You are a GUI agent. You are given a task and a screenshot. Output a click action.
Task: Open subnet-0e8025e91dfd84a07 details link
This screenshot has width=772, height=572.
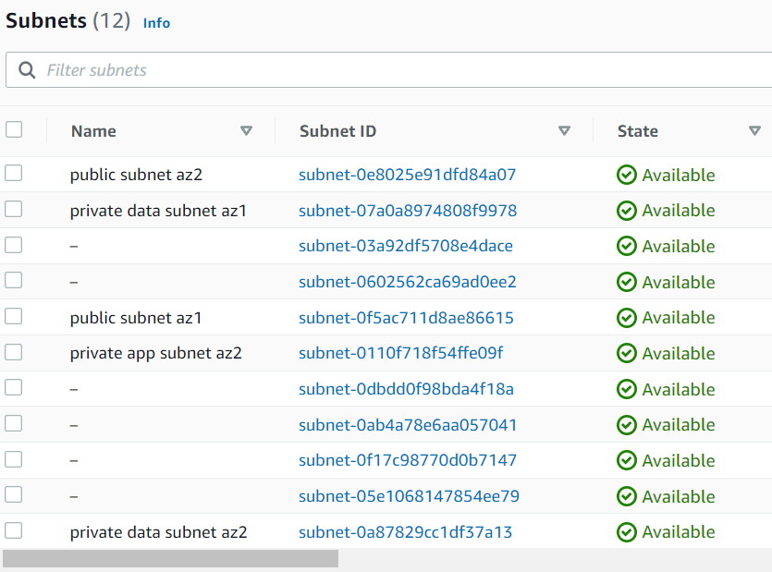point(407,174)
